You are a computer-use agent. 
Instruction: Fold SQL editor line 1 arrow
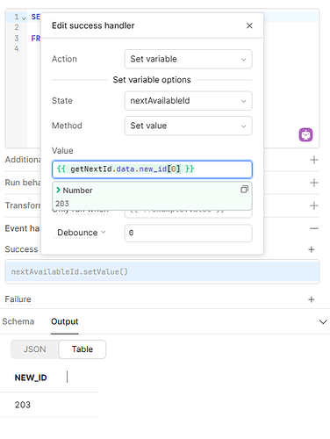[24, 18]
